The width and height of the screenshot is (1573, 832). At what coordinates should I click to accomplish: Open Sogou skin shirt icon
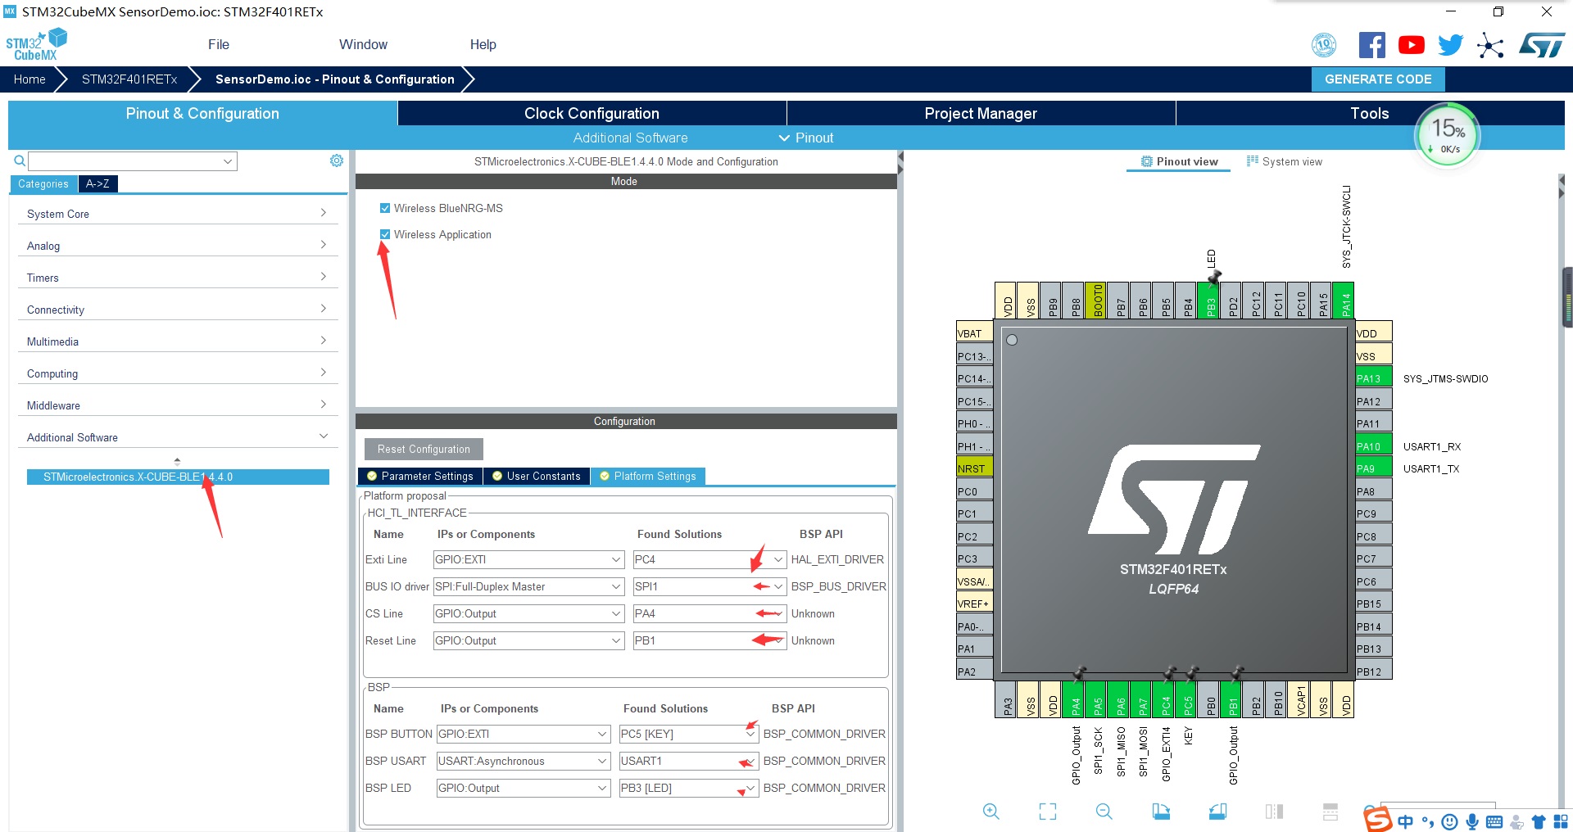[1539, 821]
